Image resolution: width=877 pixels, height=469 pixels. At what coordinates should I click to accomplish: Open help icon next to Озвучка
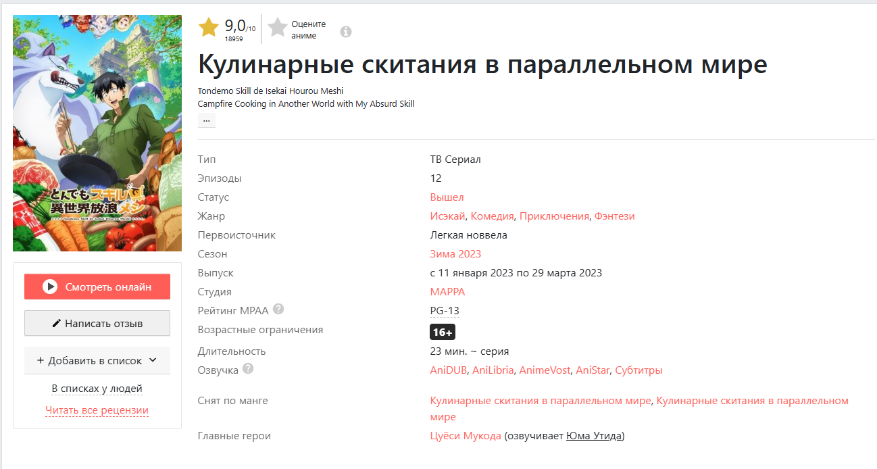click(248, 369)
